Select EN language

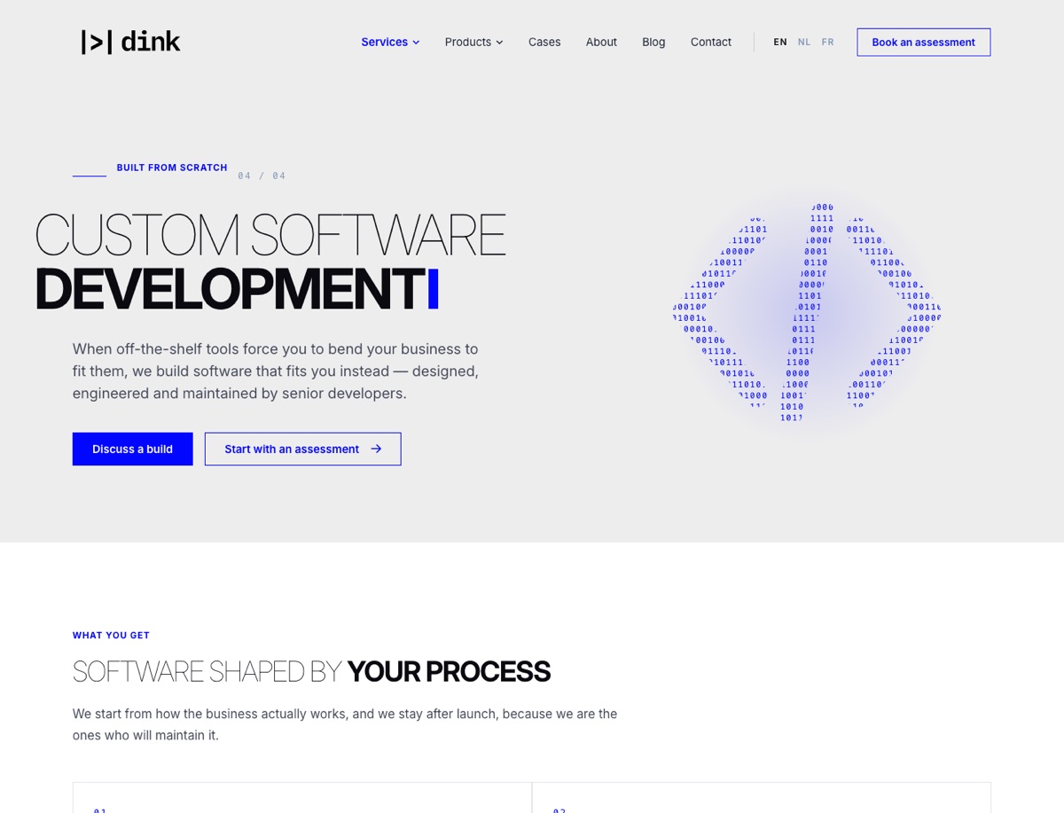780,42
